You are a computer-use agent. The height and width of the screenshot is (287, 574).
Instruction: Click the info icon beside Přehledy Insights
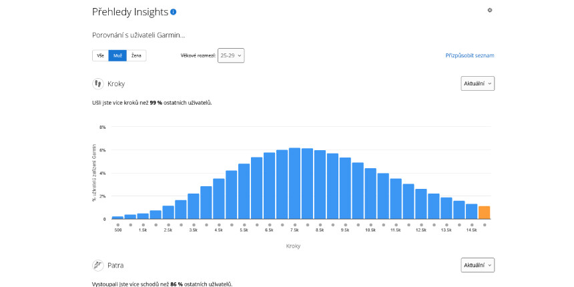(174, 12)
